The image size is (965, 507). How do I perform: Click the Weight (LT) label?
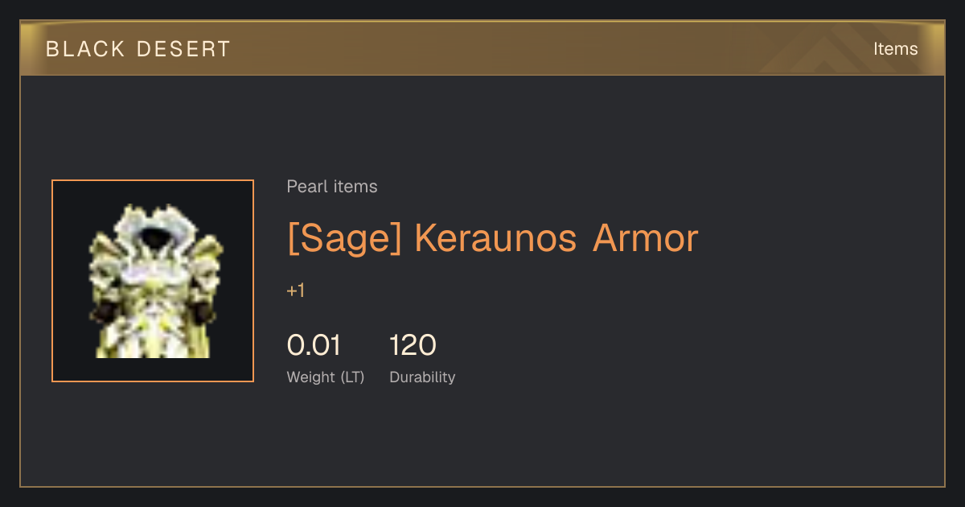326,377
